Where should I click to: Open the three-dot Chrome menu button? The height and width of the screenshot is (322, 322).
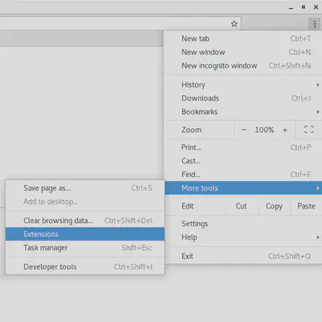(x=314, y=24)
